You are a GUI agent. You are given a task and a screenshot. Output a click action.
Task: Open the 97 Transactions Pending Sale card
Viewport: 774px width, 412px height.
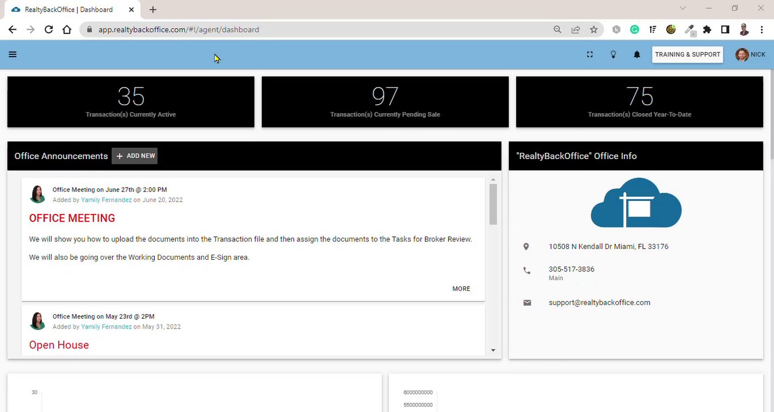tap(385, 102)
